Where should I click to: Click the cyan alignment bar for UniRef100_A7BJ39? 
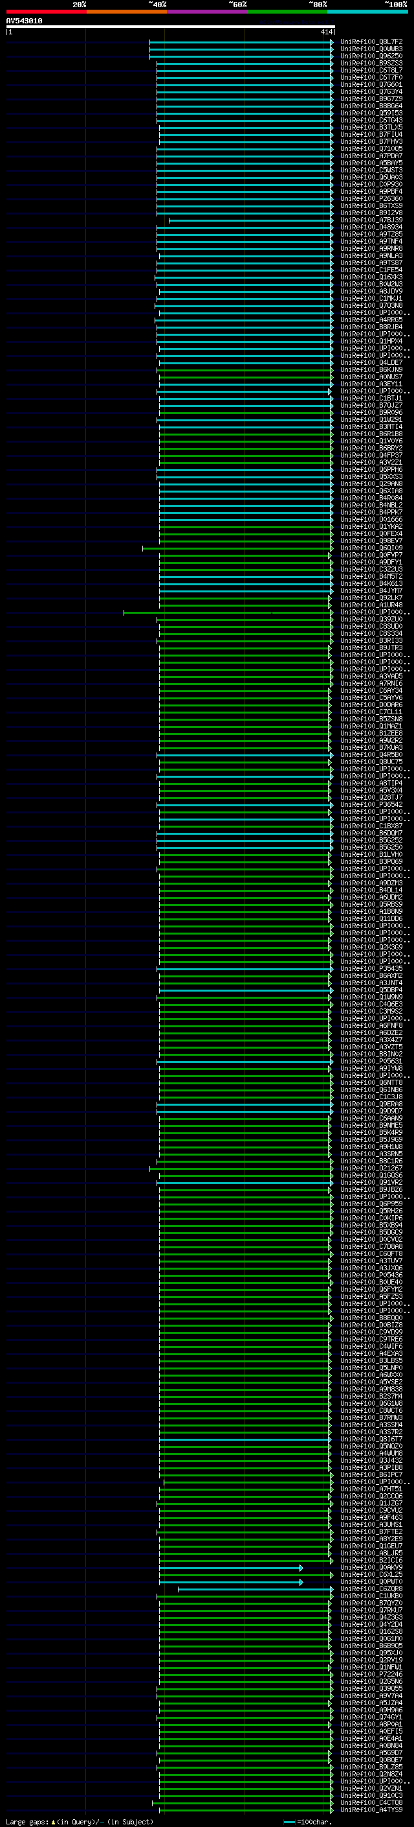coord(250,220)
